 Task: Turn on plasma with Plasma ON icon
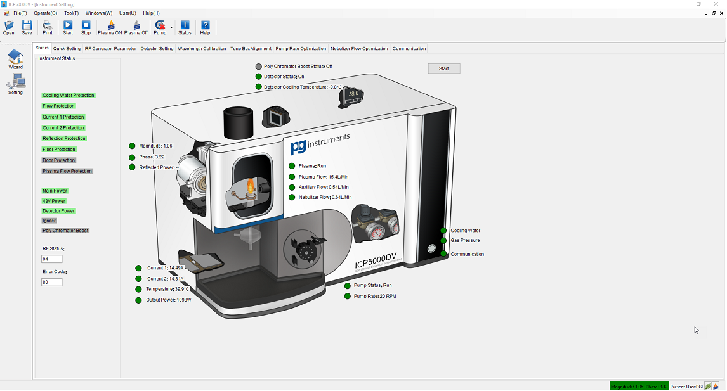pos(110,28)
